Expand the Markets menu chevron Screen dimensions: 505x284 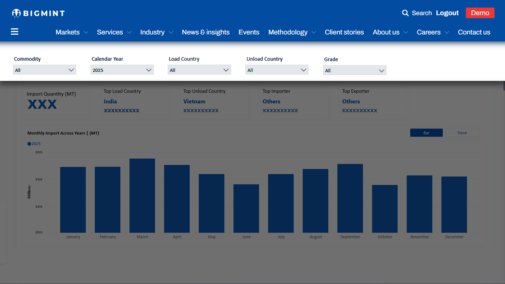point(86,33)
